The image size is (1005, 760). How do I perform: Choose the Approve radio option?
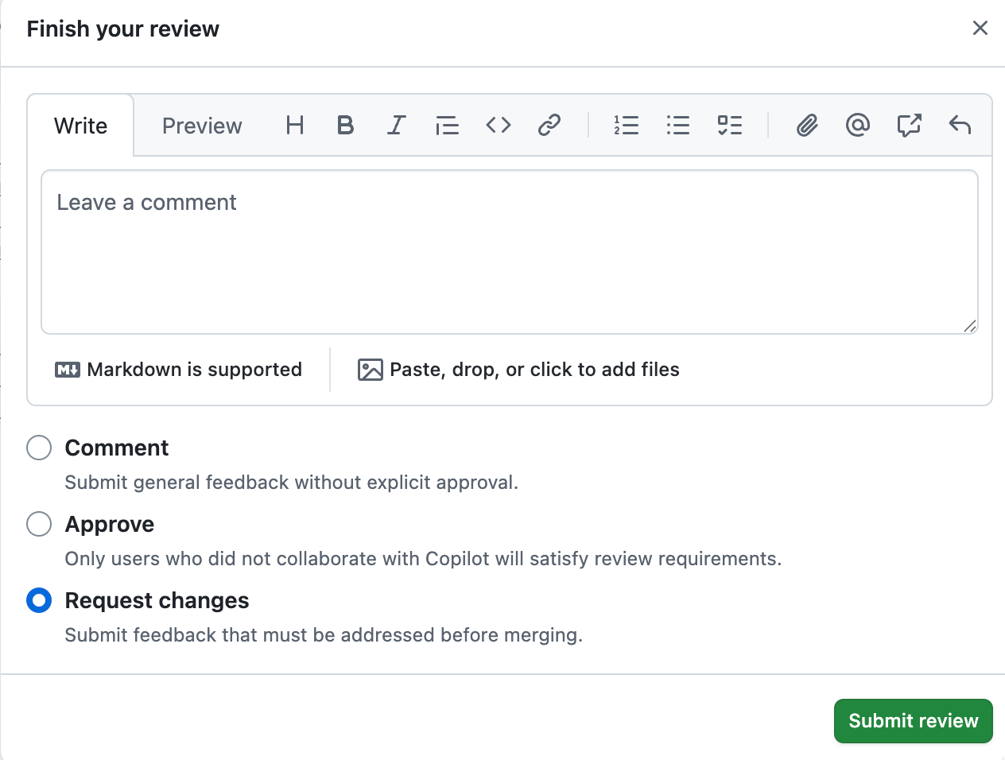[39, 524]
